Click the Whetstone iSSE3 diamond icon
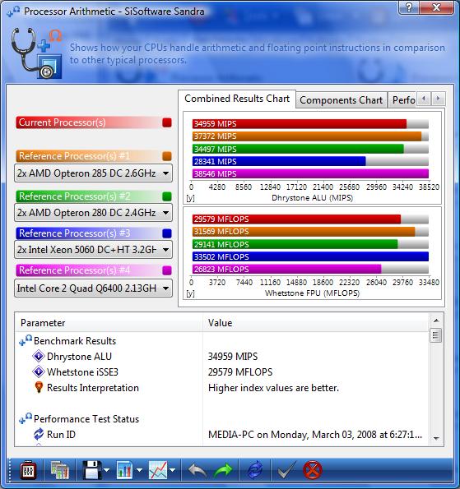460x489 pixels. pos(39,371)
